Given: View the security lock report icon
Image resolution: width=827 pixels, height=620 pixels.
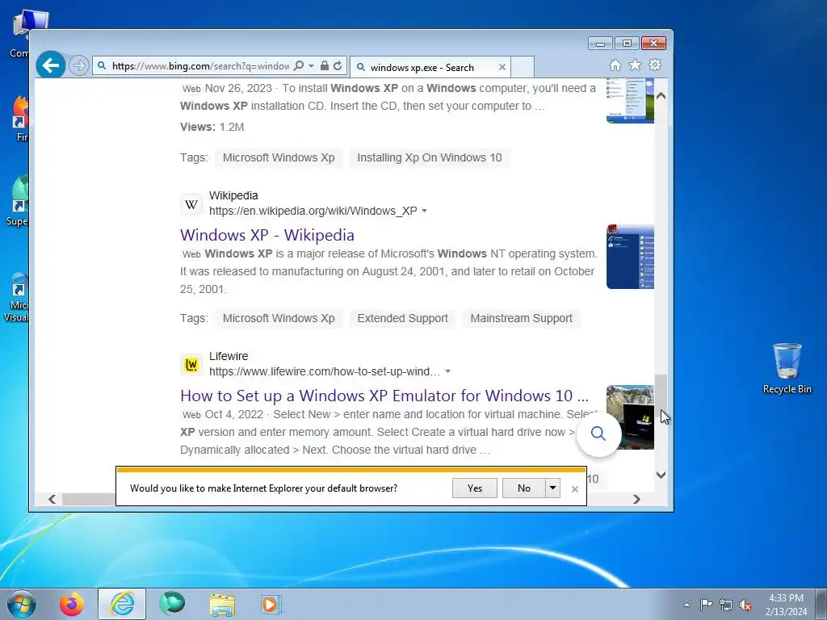Looking at the screenshot, I should point(325,65).
